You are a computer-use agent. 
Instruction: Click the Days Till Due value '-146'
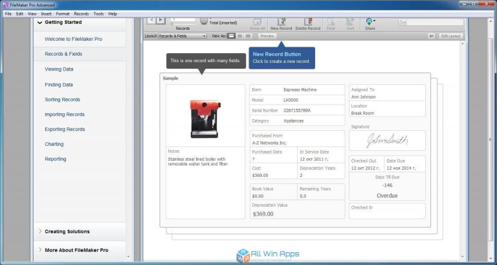click(x=387, y=185)
